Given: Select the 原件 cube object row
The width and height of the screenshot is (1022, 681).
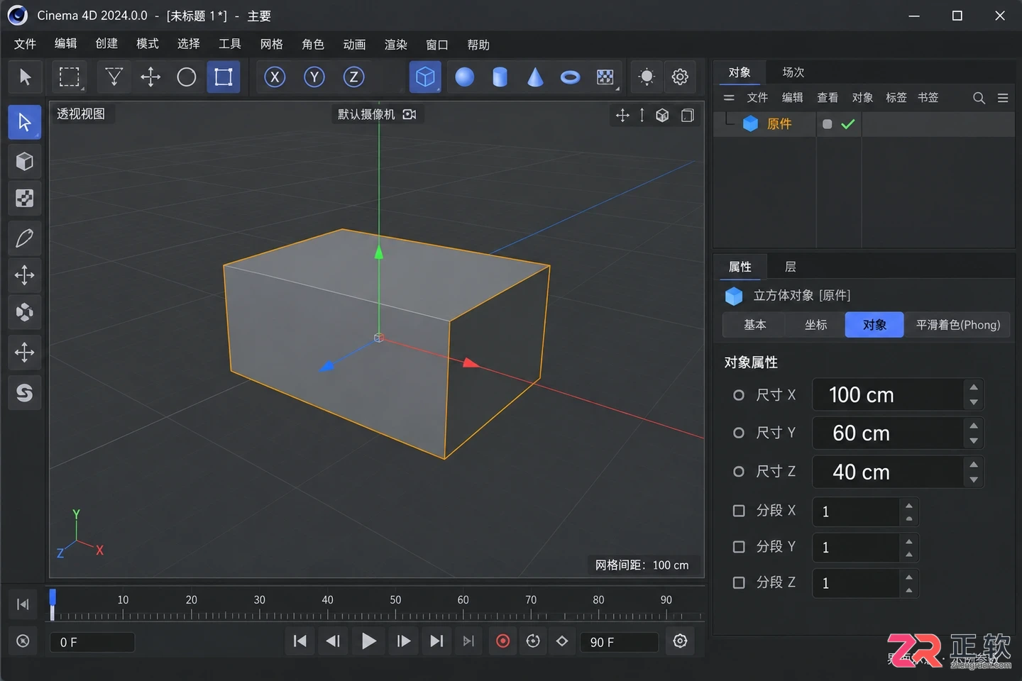Looking at the screenshot, I should [x=864, y=124].
